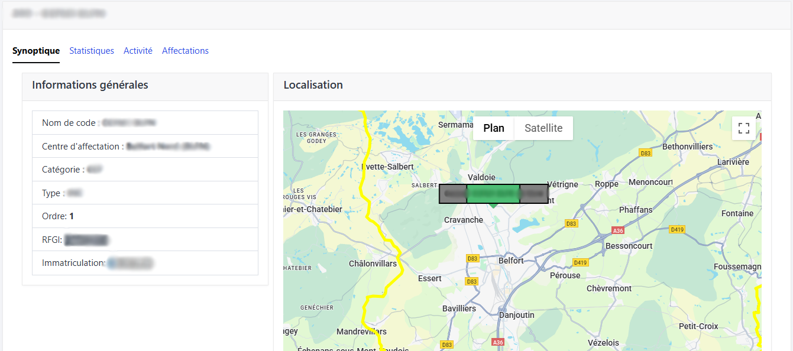The height and width of the screenshot is (351, 793).
Task: Toggle the map fullscreen view
Action: [x=744, y=128]
